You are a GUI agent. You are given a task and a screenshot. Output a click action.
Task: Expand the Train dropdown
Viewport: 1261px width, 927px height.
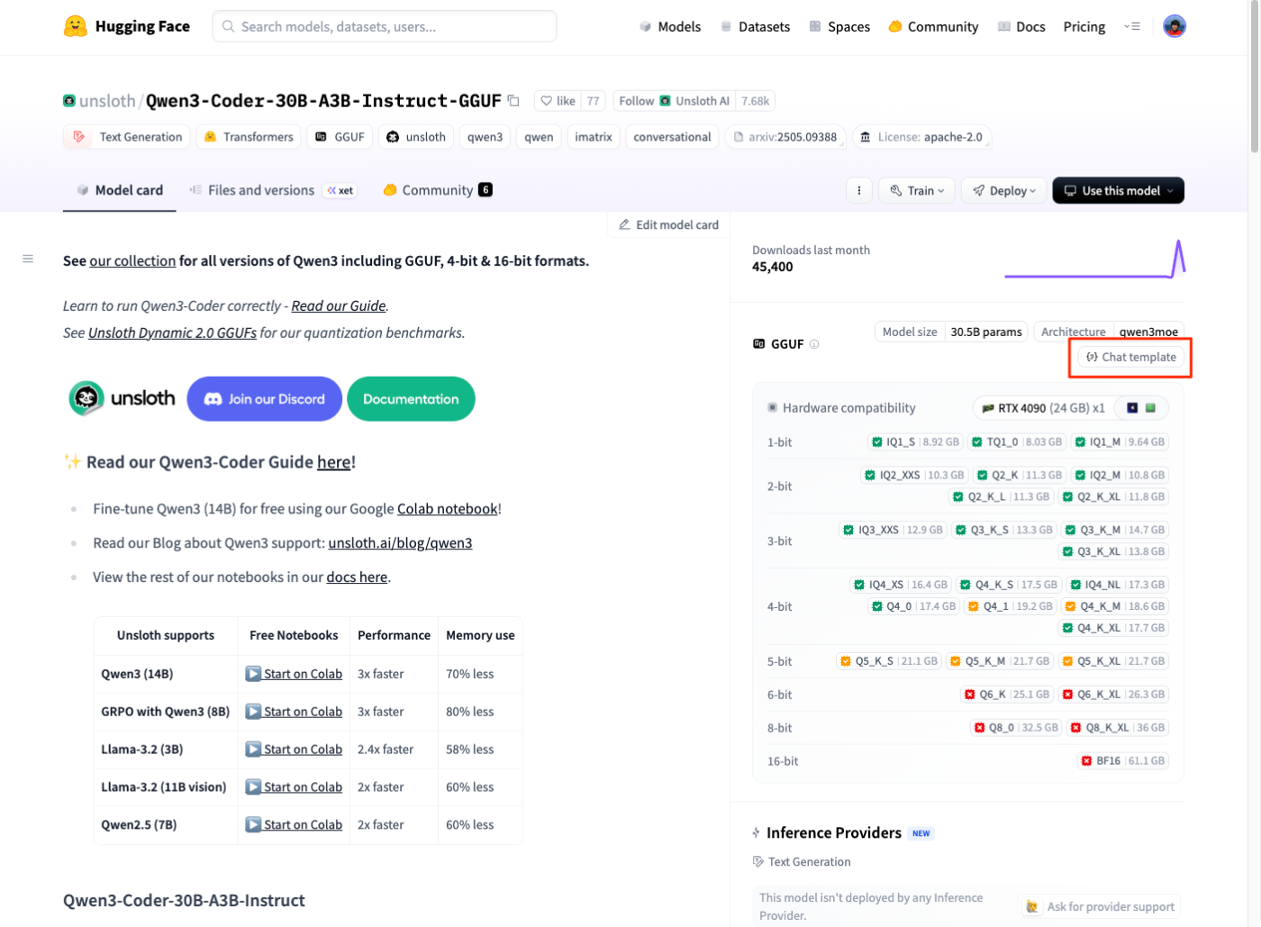(x=917, y=190)
